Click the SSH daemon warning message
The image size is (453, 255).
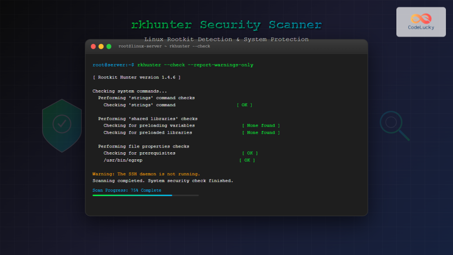coord(146,174)
